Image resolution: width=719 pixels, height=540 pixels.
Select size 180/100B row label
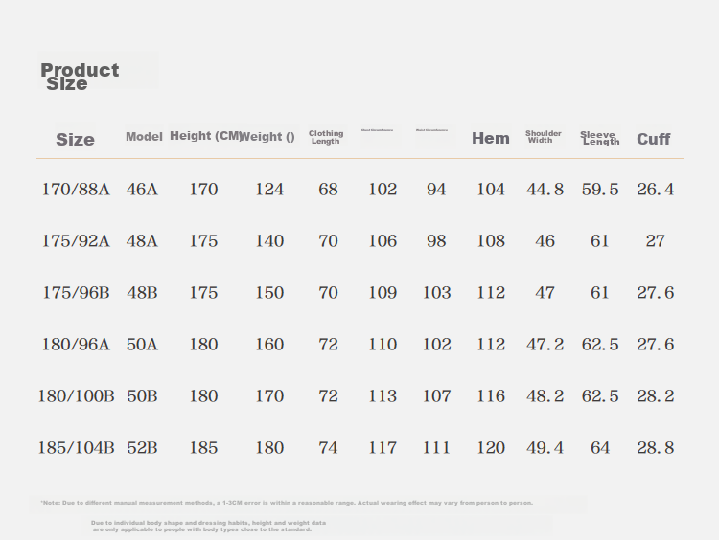[x=76, y=396]
